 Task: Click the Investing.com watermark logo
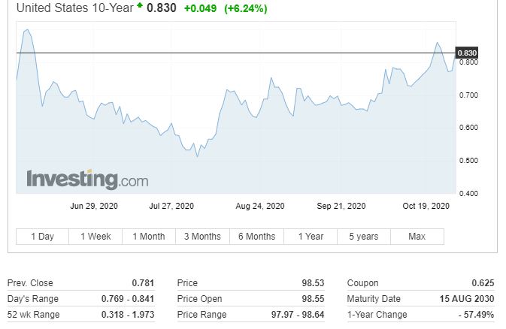87,180
